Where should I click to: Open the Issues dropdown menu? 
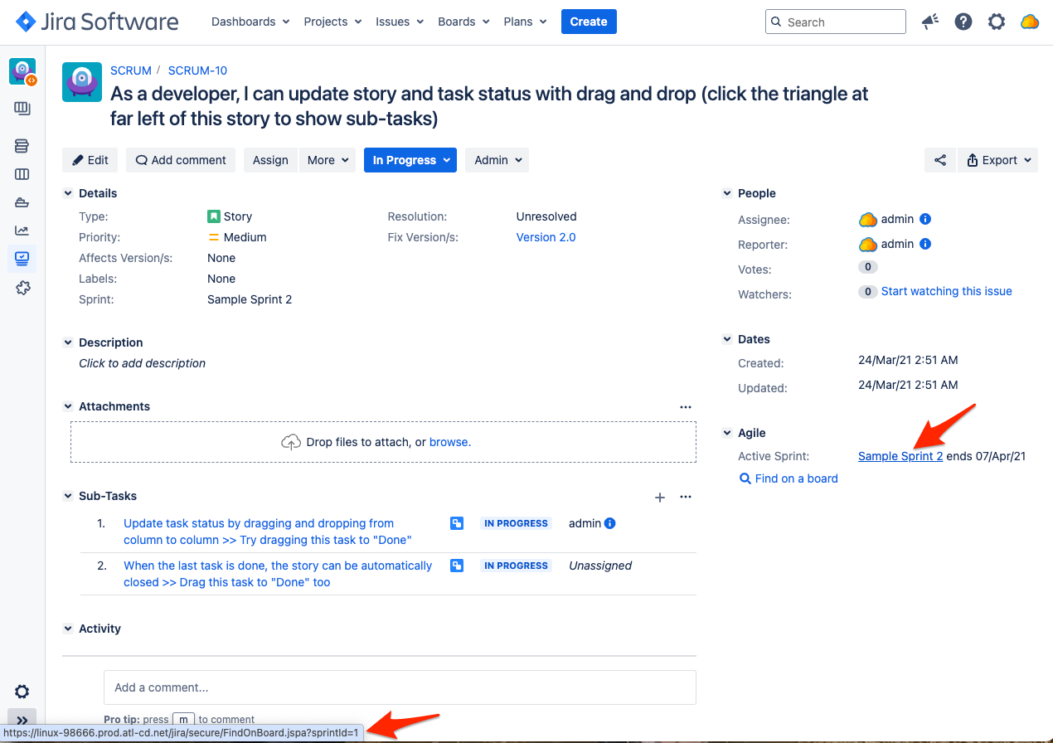400,22
